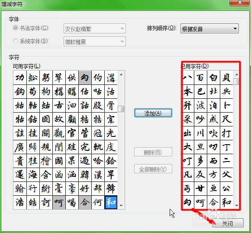This screenshot has width=251, height=233.
Task: Select character 過 in available characters
Action: (85, 161)
